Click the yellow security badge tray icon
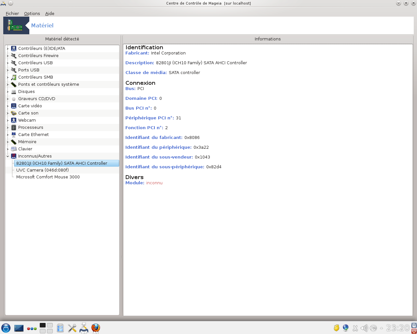417x334 pixels. [x=337, y=328]
